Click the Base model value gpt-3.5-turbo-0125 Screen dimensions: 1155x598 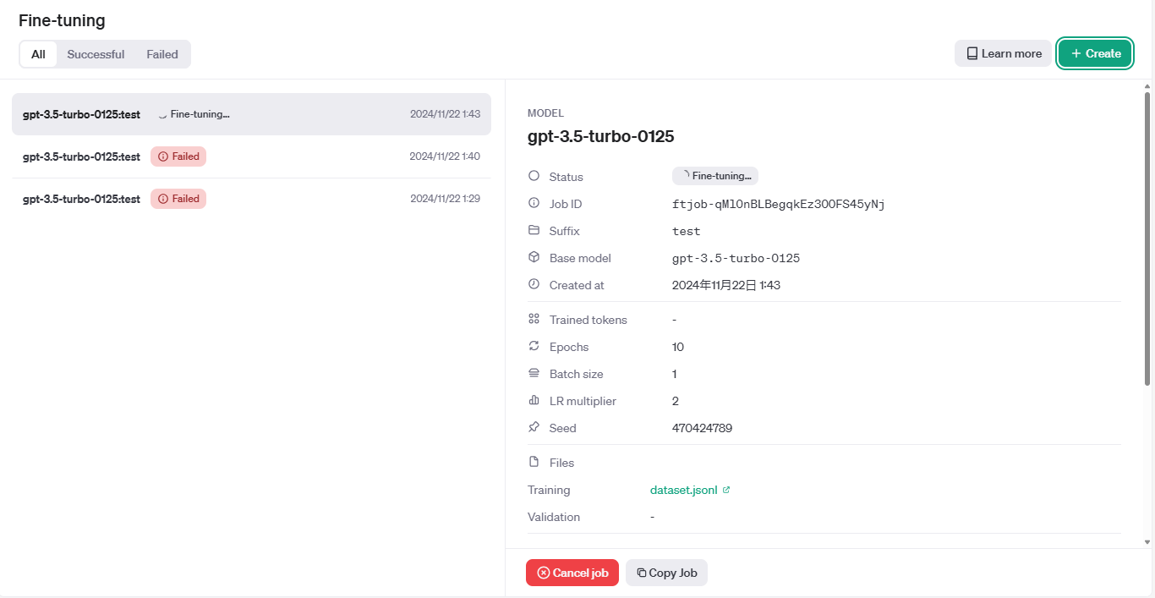point(736,258)
